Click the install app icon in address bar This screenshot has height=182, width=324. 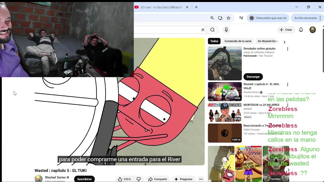[x=220, y=18]
